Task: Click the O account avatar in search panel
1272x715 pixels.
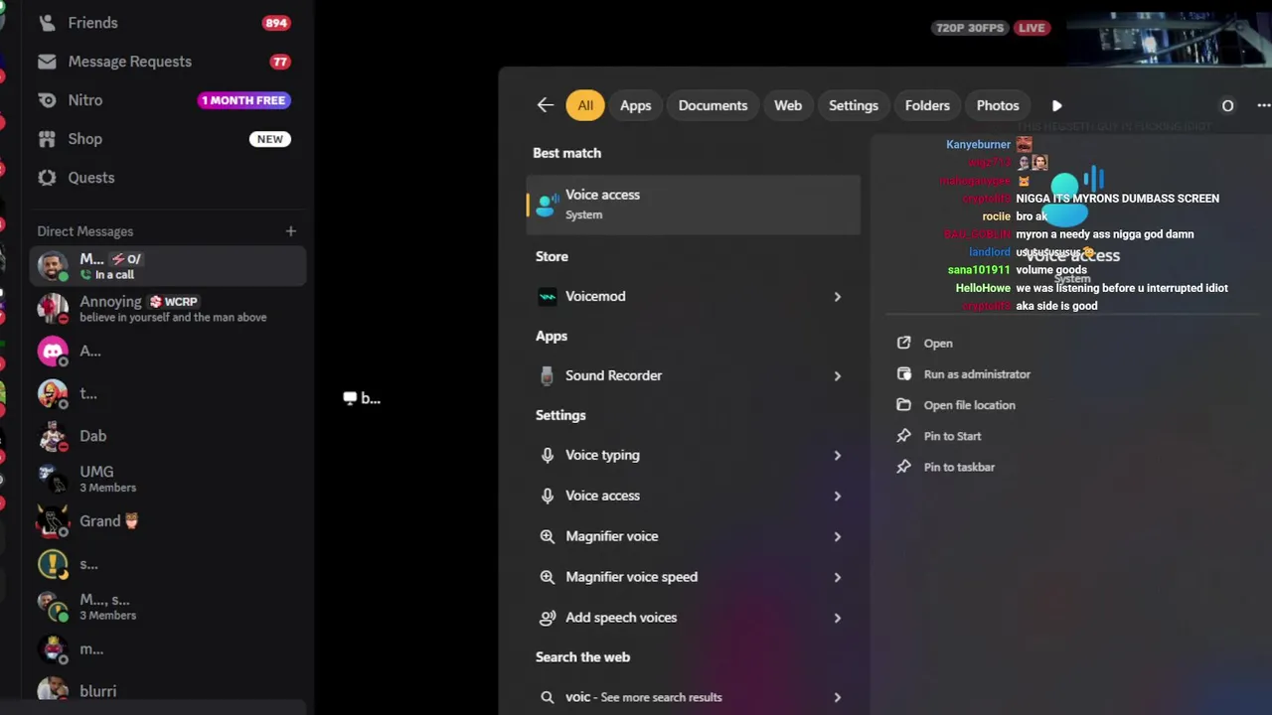Action: point(1227,105)
